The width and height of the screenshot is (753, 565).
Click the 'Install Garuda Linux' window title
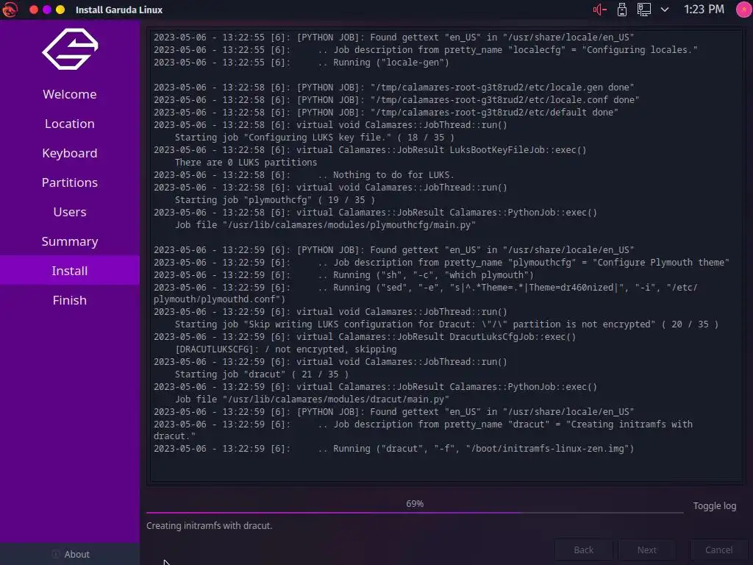pos(119,10)
